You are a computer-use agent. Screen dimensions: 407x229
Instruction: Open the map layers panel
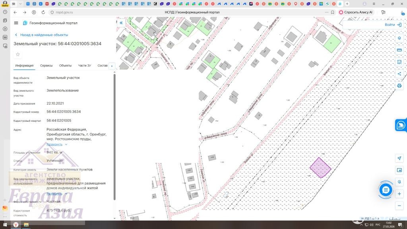pos(399,38)
